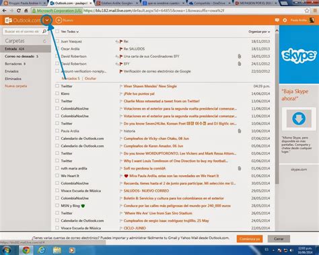Click attachment clip on historia message
The width and height of the screenshot is (319, 255).
pyautogui.click(x=240, y=131)
